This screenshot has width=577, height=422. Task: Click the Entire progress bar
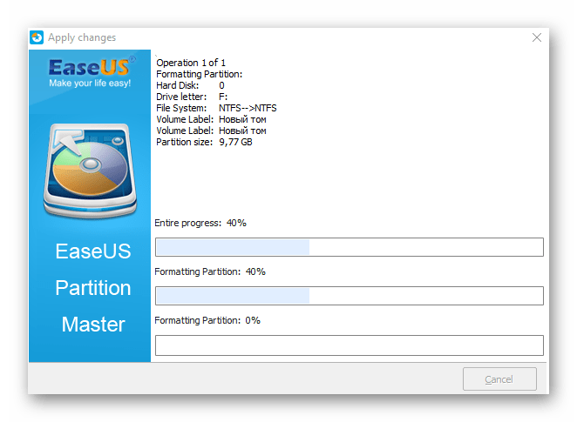point(350,247)
